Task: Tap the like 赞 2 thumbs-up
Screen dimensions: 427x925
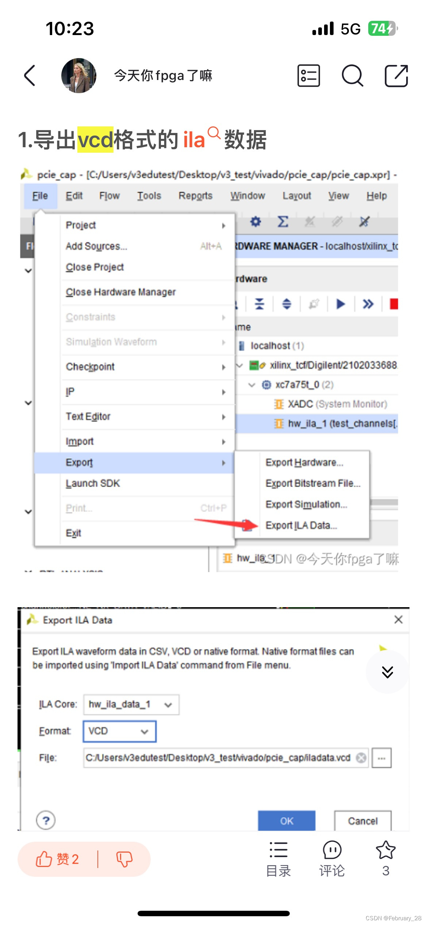Action: (57, 859)
